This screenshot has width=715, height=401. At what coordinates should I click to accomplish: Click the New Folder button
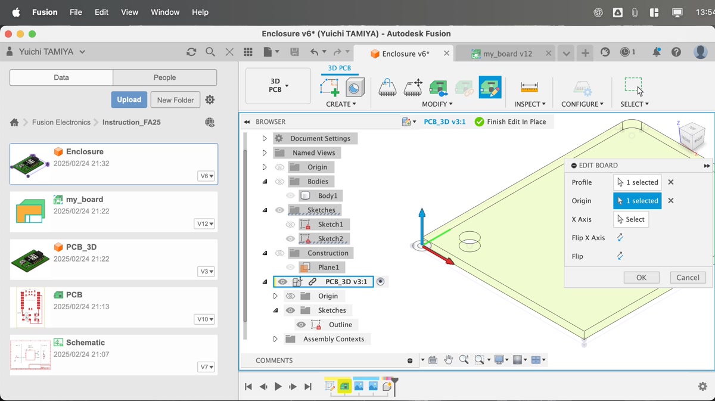point(175,100)
